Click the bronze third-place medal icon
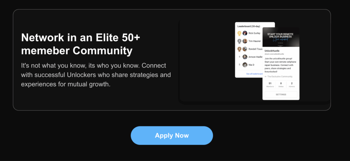Image resolution: width=350 pixels, height=161 pixels. pos(239,49)
